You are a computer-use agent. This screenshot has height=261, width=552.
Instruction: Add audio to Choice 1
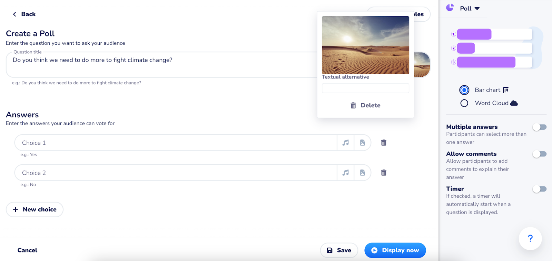pyautogui.click(x=345, y=143)
